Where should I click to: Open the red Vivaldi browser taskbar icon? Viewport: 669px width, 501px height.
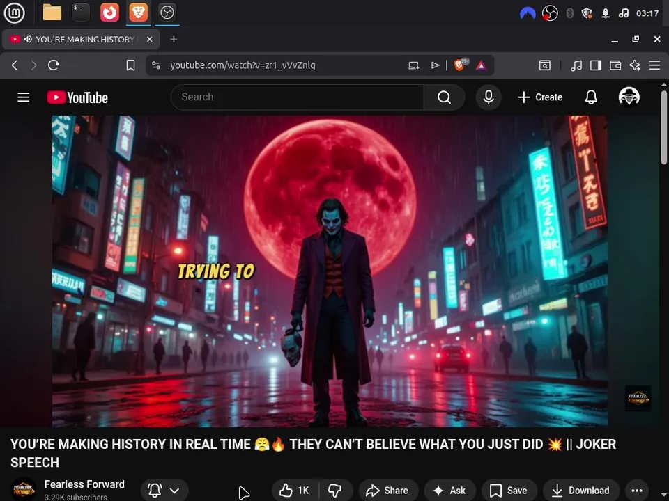109,13
